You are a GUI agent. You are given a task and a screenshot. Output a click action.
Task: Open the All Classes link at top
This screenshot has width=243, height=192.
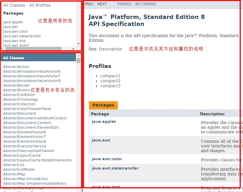[14, 5]
